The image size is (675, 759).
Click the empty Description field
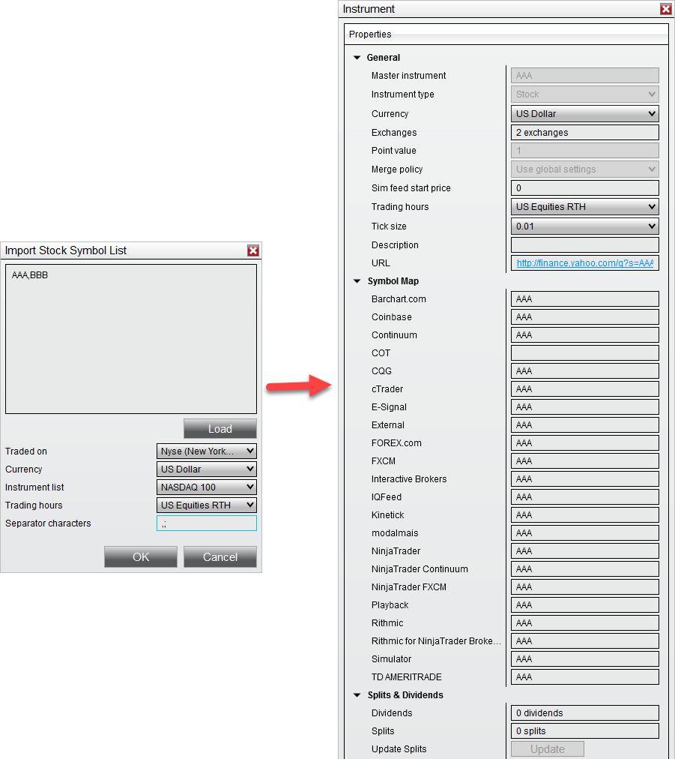(584, 245)
